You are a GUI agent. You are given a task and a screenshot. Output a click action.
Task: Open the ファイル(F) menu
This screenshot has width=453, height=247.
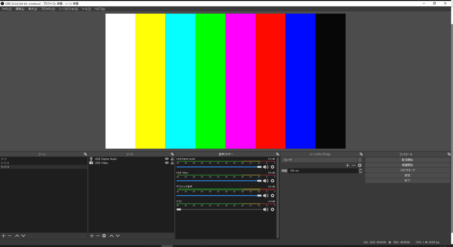6,9
